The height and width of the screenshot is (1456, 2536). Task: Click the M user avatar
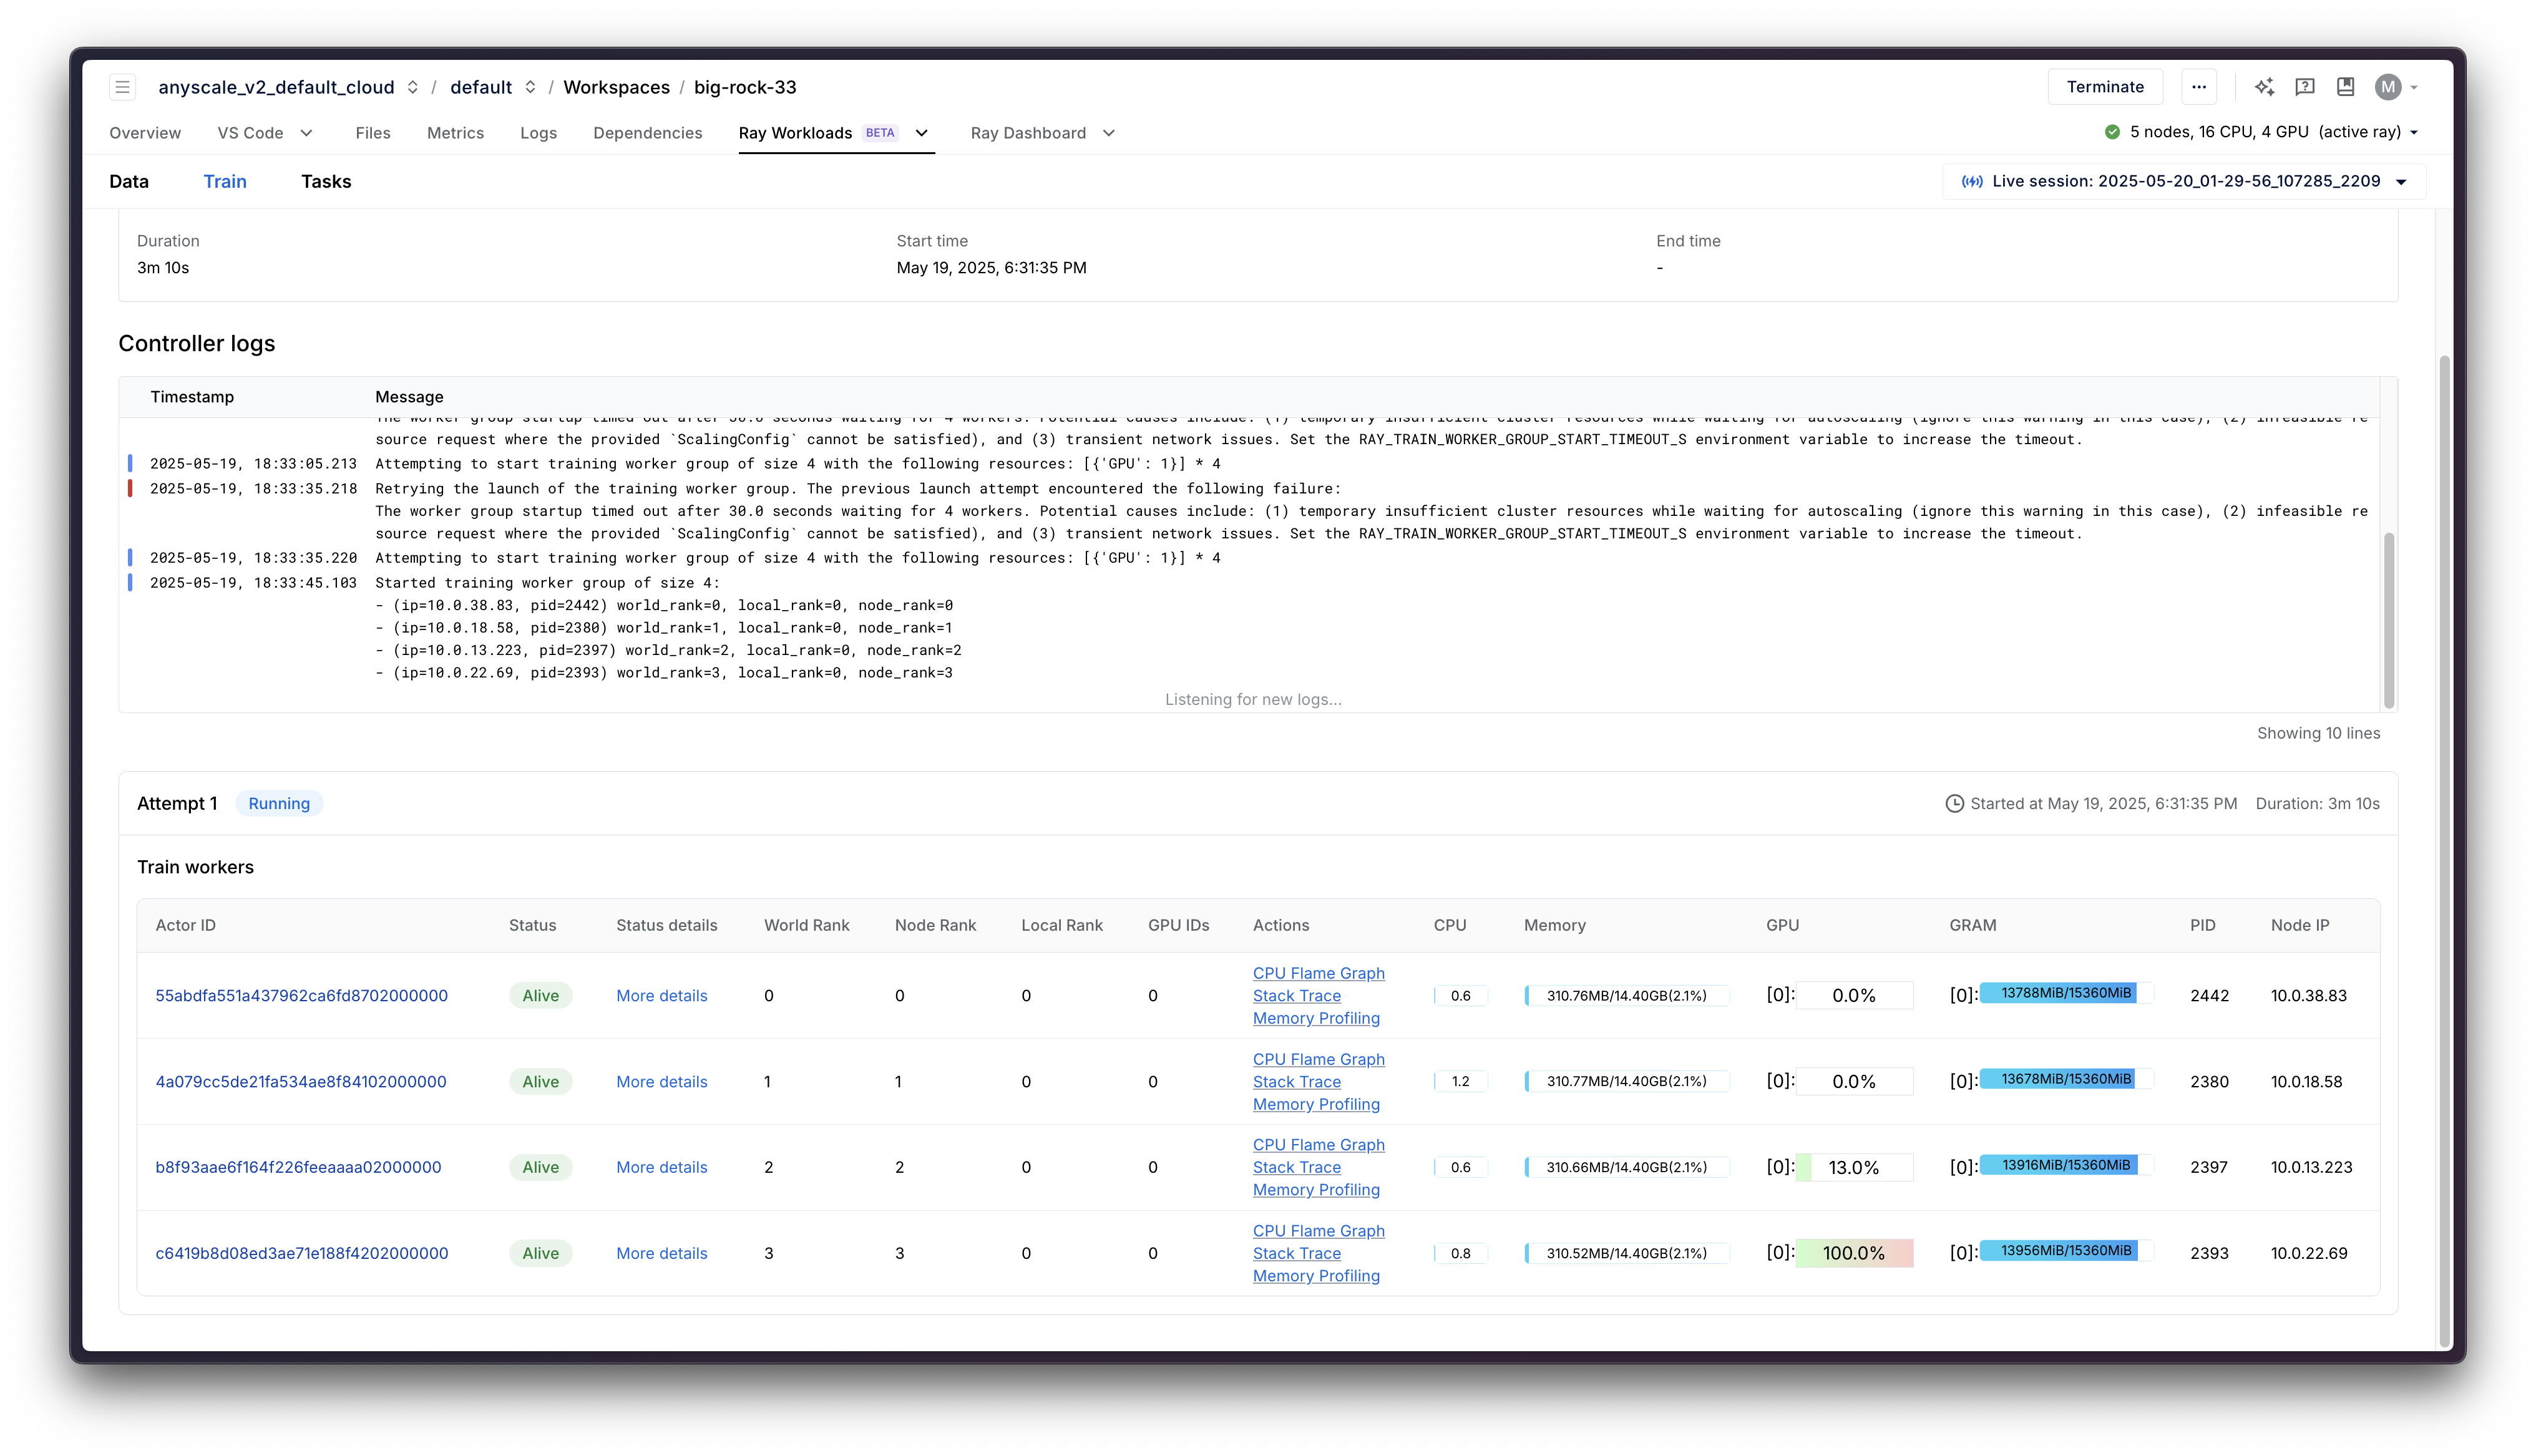2388,87
